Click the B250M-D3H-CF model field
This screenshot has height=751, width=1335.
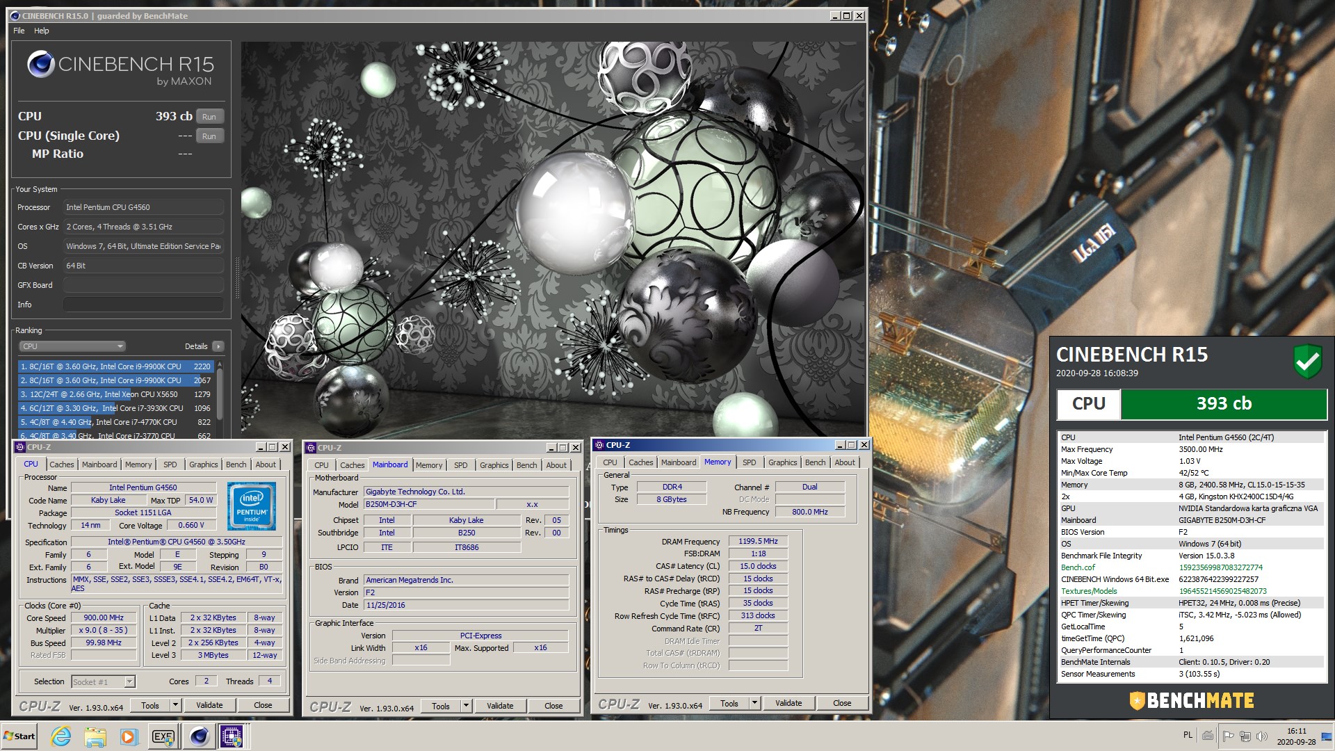(x=429, y=504)
